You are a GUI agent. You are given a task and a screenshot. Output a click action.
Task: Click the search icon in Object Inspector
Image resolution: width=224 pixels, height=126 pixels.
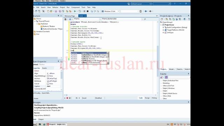point(61,68)
